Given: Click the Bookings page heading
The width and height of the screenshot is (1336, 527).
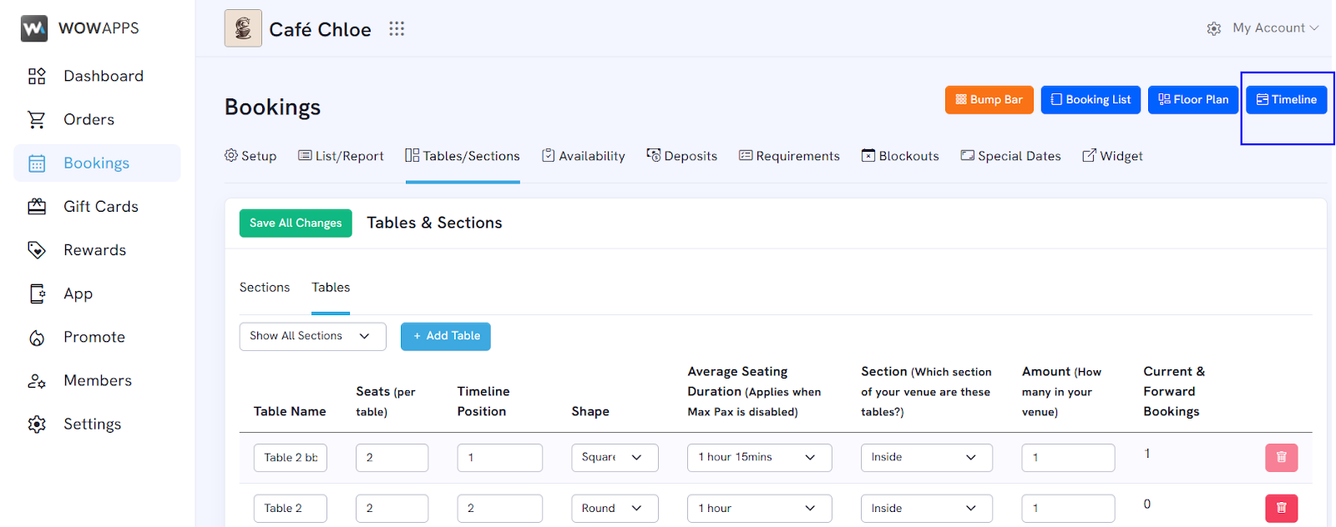Looking at the screenshot, I should point(272,108).
